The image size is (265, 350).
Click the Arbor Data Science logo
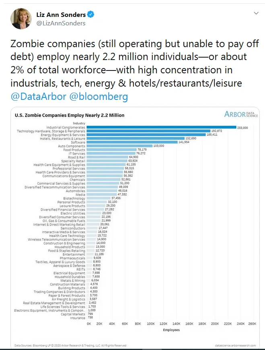(x=241, y=114)
